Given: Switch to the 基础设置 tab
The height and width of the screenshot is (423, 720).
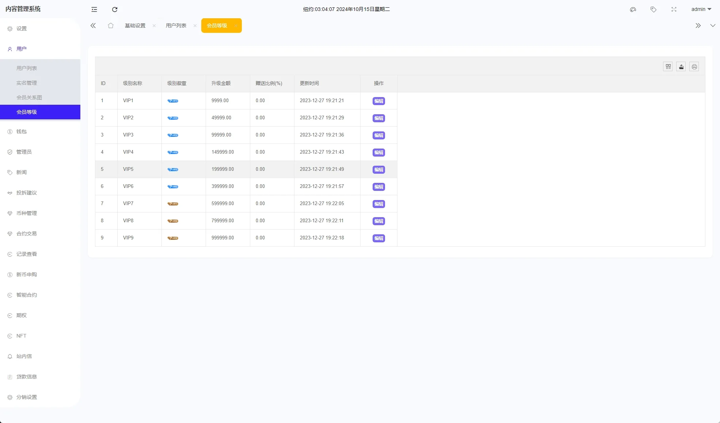Looking at the screenshot, I should tap(135, 26).
